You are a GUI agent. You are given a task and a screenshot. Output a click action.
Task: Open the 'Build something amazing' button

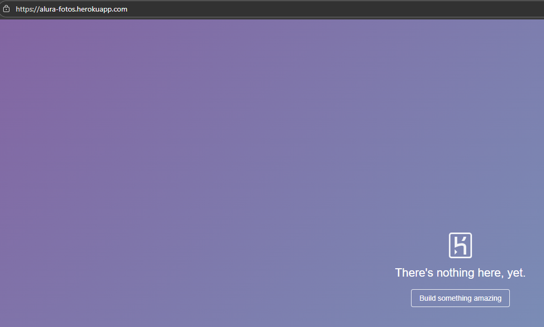(x=460, y=298)
